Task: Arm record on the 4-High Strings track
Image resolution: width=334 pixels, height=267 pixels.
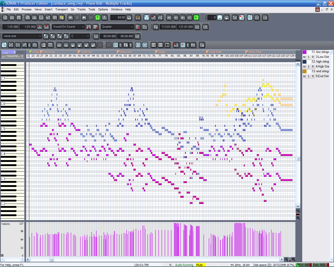Action: [x=313, y=66]
